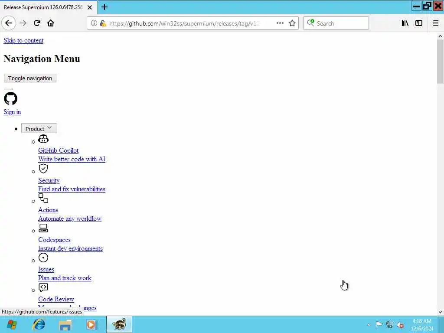
Task: Reload the current page
Action: 37,23
